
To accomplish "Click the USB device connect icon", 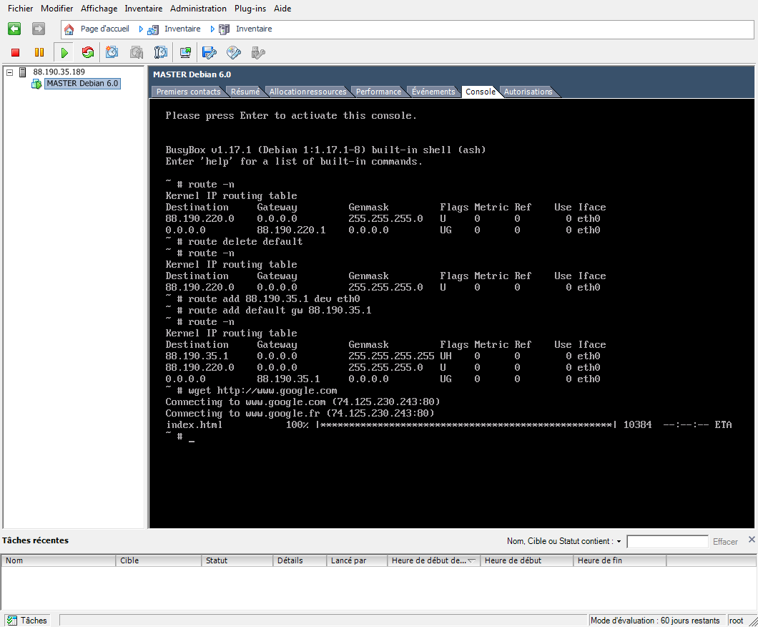I will [258, 52].
